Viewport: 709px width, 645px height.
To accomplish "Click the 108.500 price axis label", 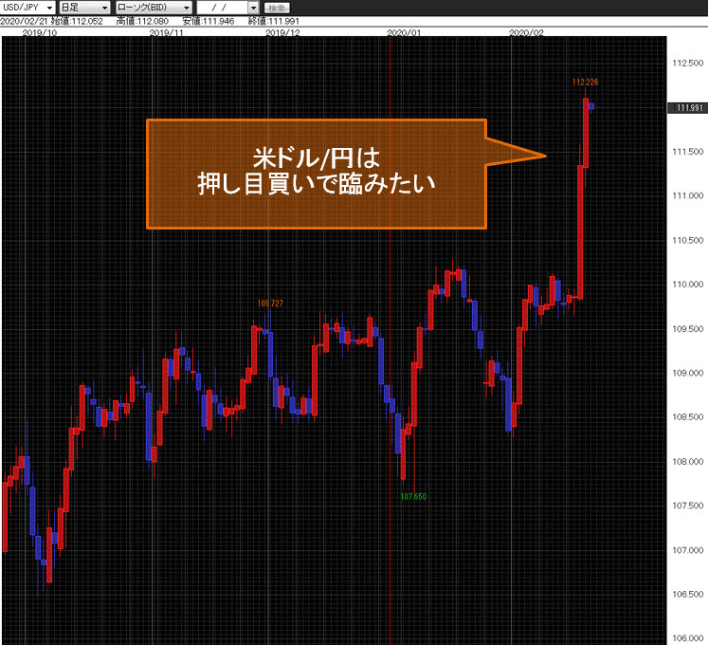I will point(688,417).
